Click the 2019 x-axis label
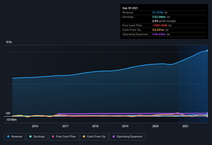212x145 pixels. pos(125,126)
